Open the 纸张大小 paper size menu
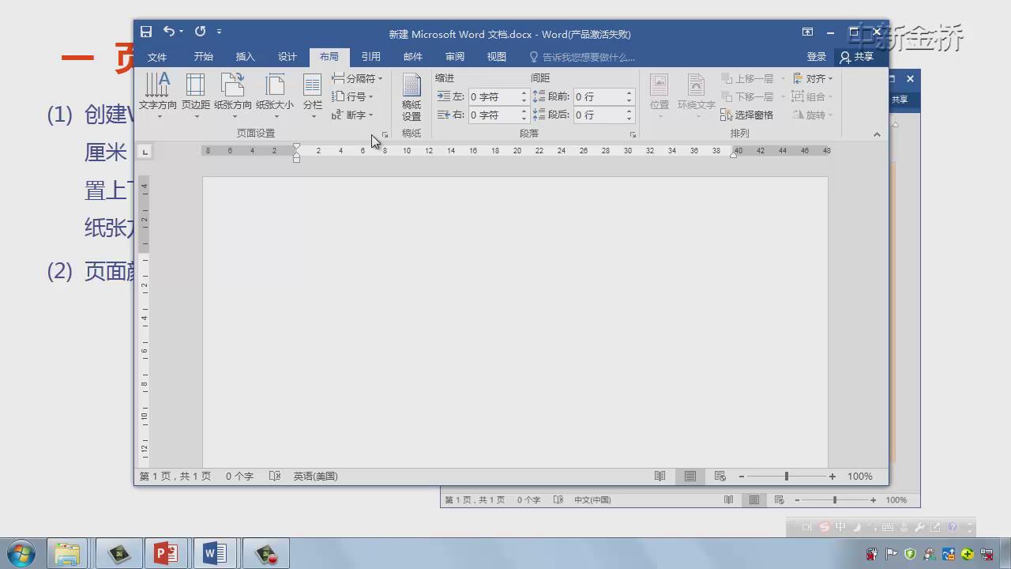Image resolution: width=1011 pixels, height=569 pixels. [275, 95]
